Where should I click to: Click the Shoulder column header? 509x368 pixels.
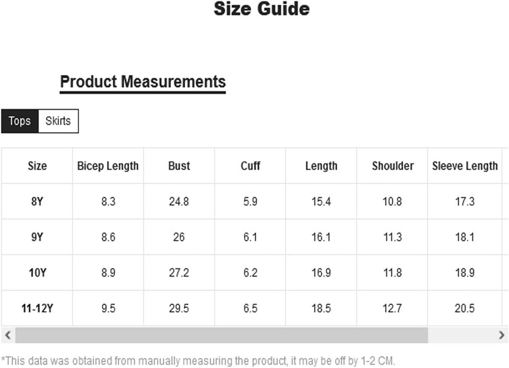pos(392,166)
